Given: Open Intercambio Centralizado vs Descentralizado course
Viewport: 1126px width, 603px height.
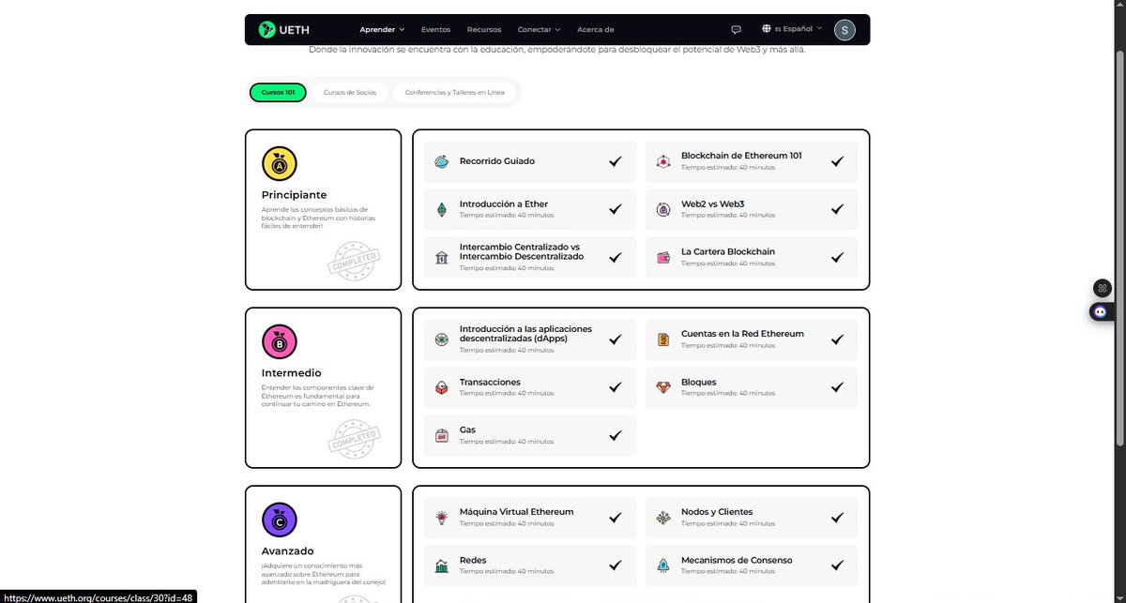Looking at the screenshot, I should pyautogui.click(x=530, y=257).
